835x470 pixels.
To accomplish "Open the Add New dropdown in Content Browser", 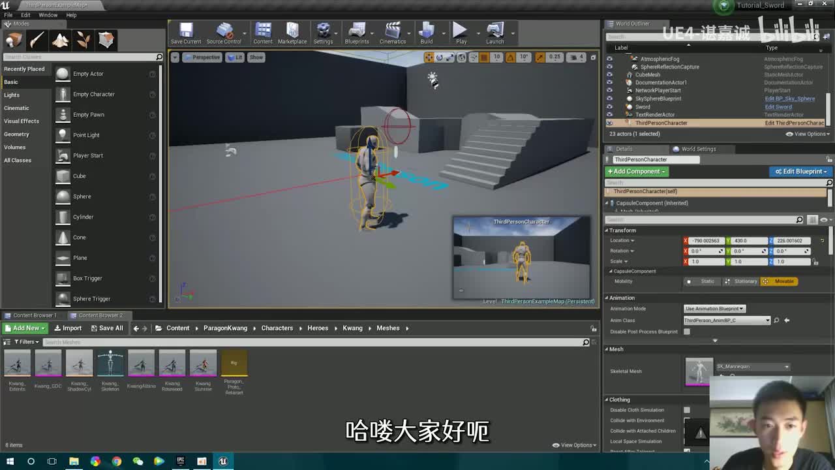I will (25, 328).
